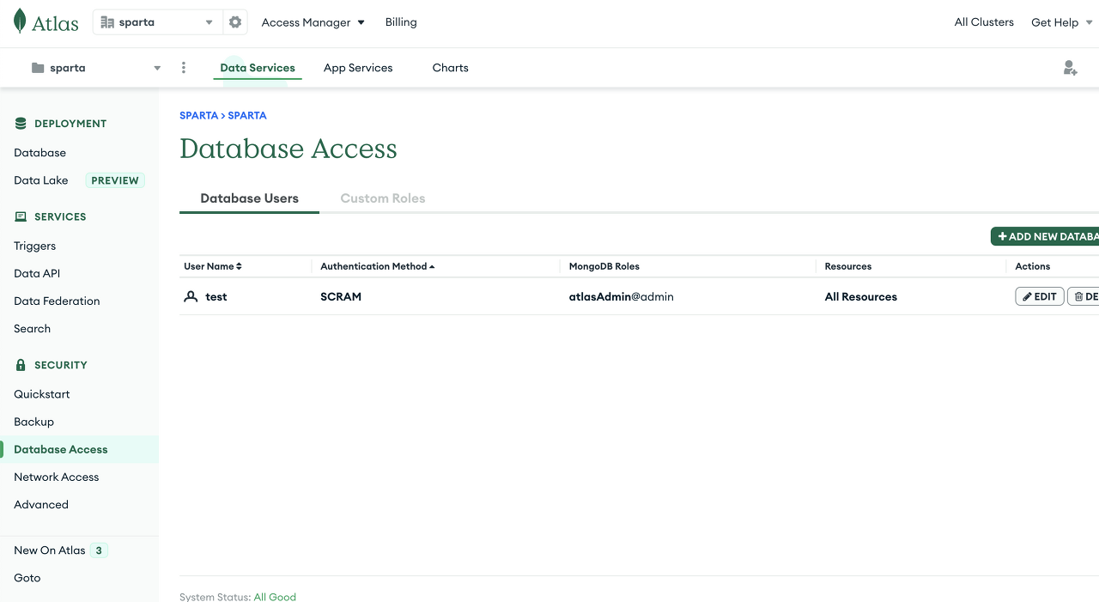Screen dimensions: 1099x602
Task: Open Data API in sidebar
Action: click(37, 273)
